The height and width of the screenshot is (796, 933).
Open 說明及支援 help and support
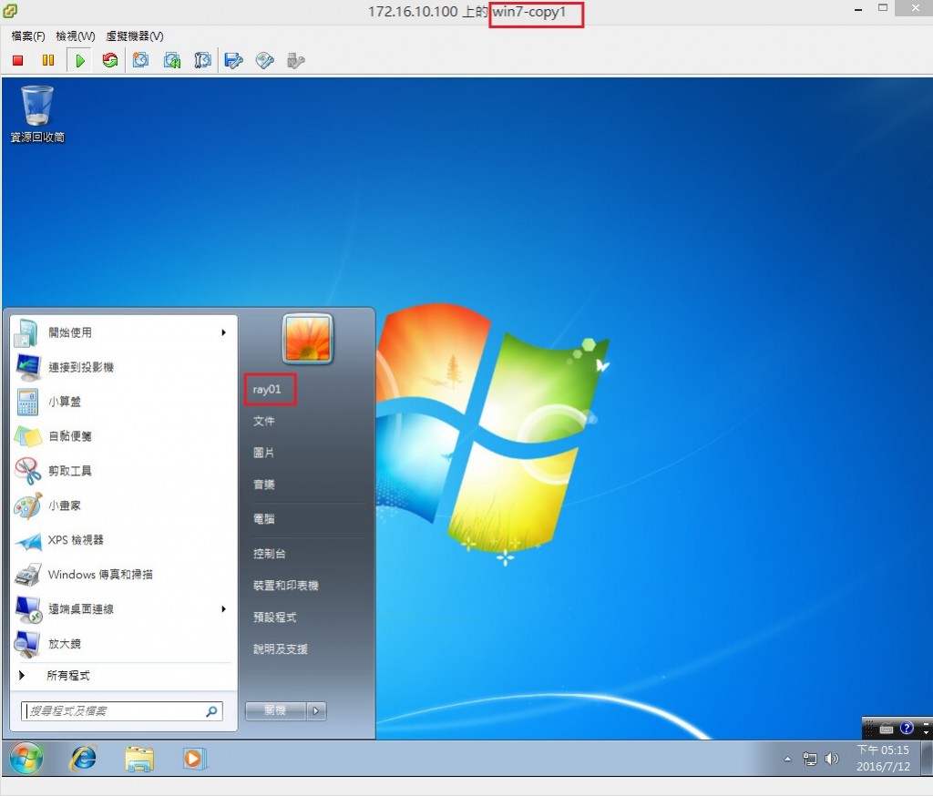click(x=281, y=649)
